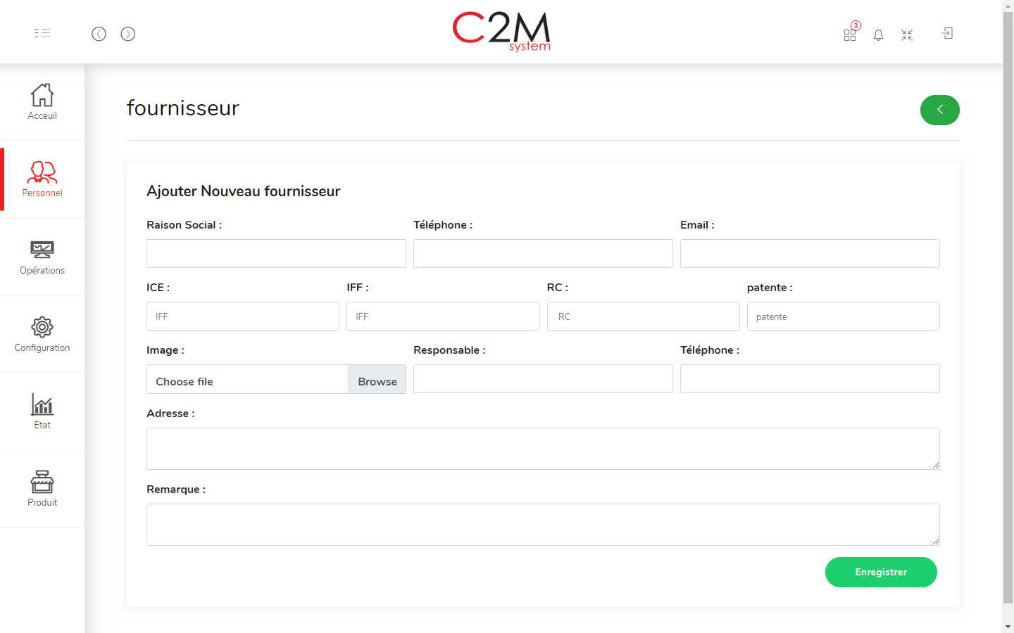Image resolution: width=1014 pixels, height=633 pixels.
Task: Toggle the fullscreen collapse icon
Action: 907,34
